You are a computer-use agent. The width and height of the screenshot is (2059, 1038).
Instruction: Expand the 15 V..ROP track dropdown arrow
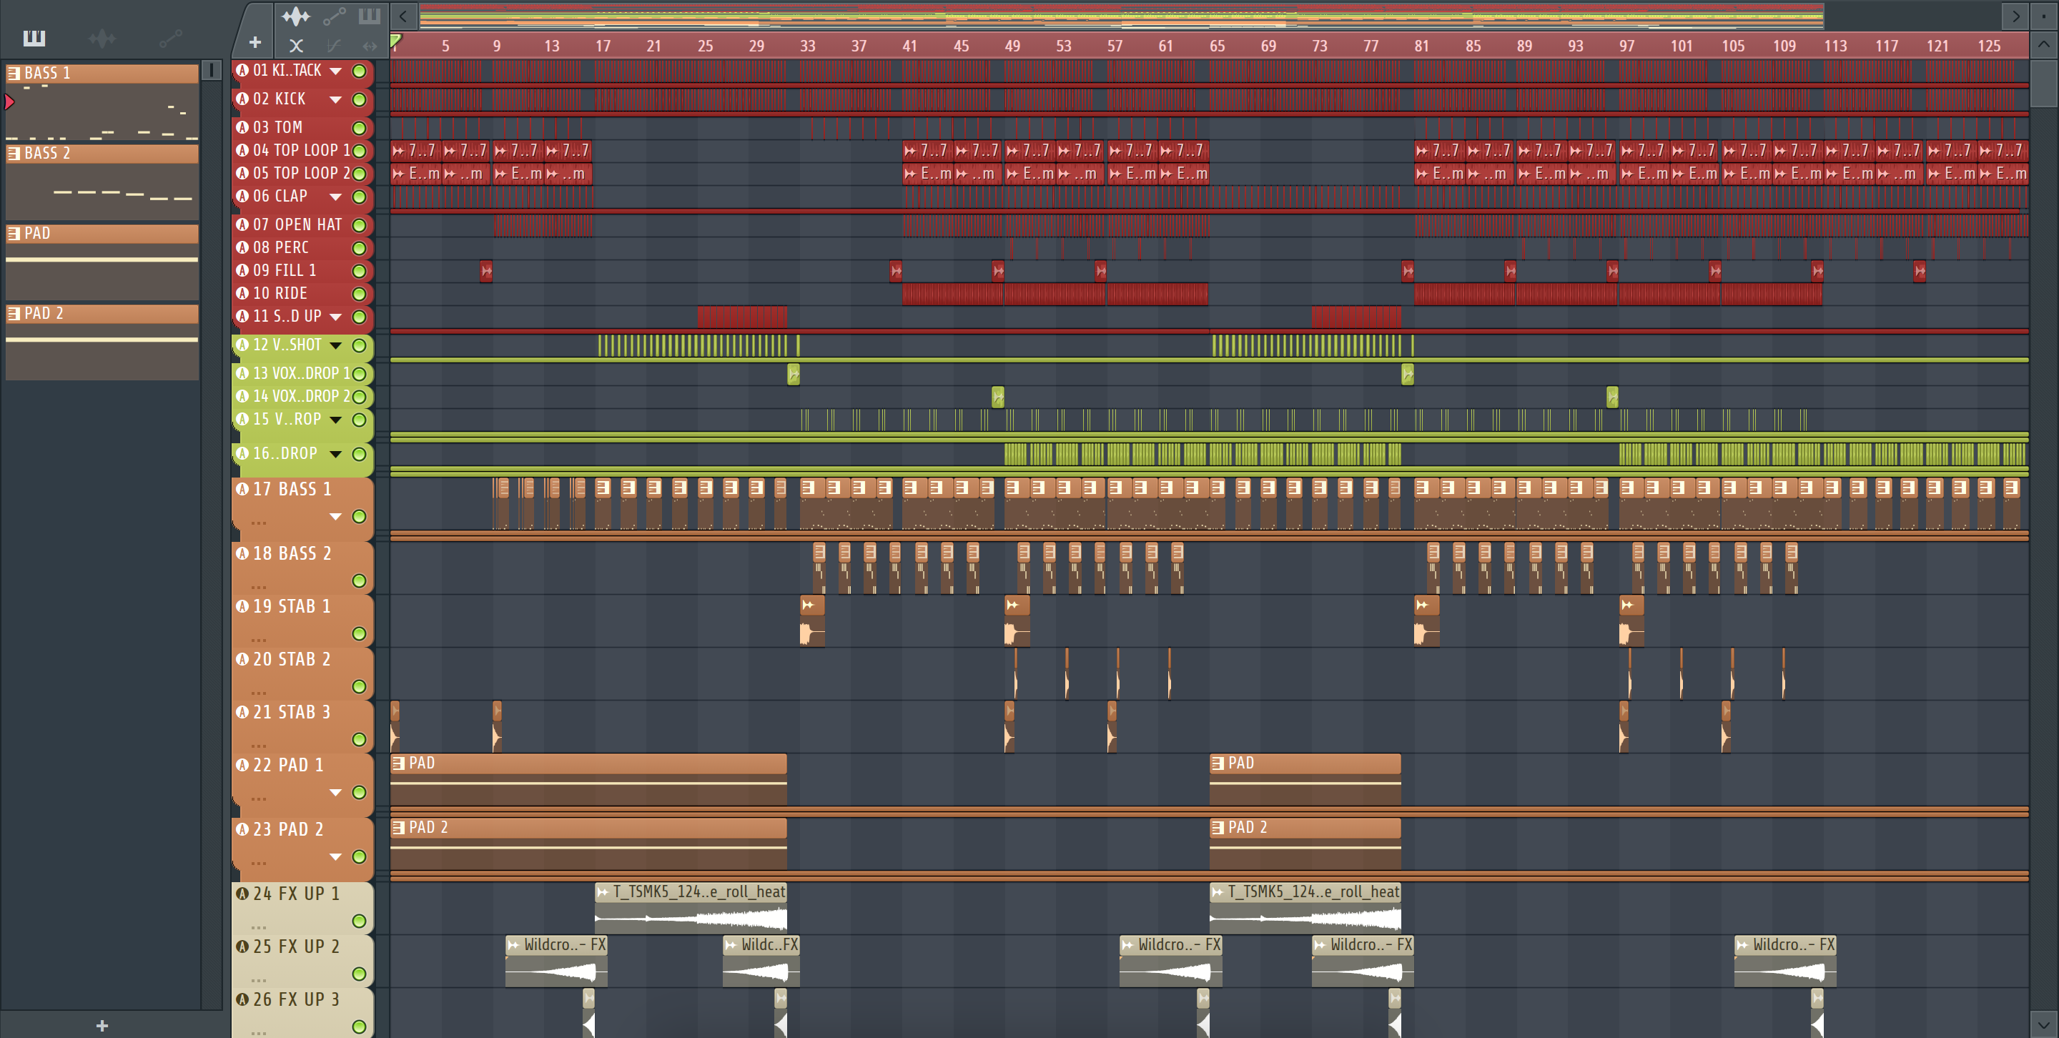(x=336, y=420)
